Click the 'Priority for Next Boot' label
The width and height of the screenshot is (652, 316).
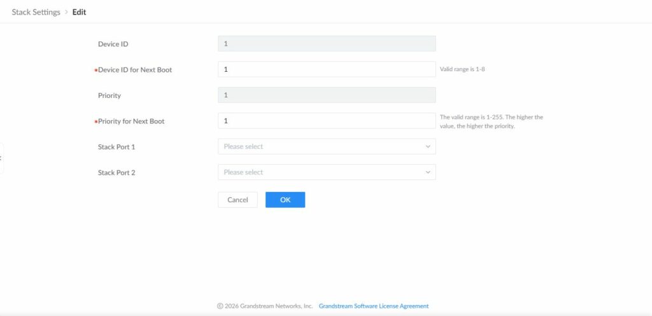tap(131, 121)
